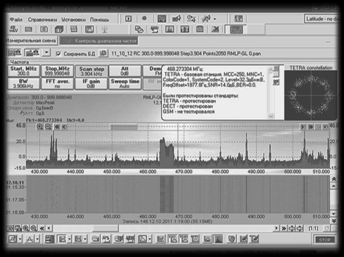
Task: Switch to Измерительная схема tab
Action: pos(31,40)
